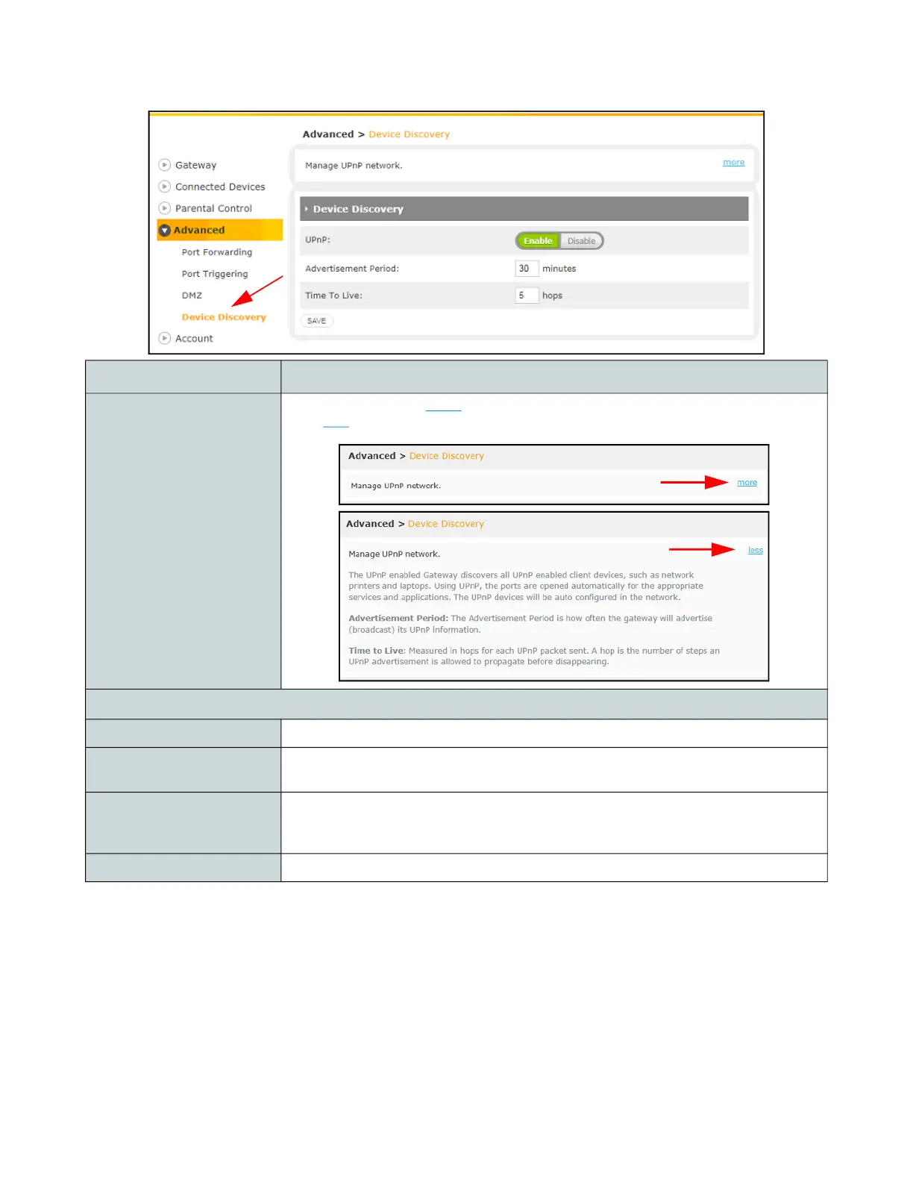The image size is (913, 1182).
Task: Open the Gateway menu item
Action: click(195, 165)
